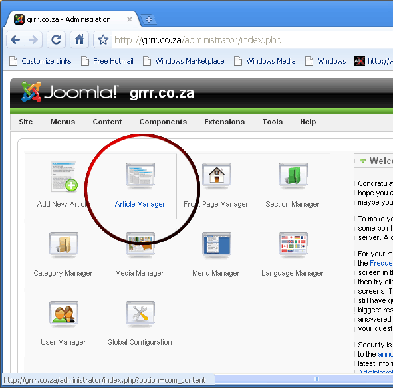Expand the Content menu
The image size is (393, 388).
point(107,122)
